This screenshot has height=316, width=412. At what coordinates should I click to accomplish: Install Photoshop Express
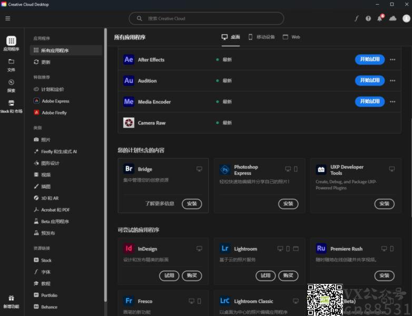pos(288,204)
